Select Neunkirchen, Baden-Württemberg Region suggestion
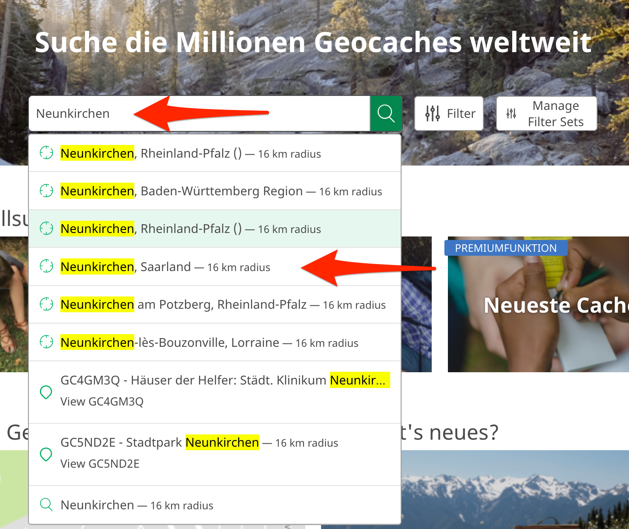The height and width of the screenshot is (529, 629). [215, 191]
